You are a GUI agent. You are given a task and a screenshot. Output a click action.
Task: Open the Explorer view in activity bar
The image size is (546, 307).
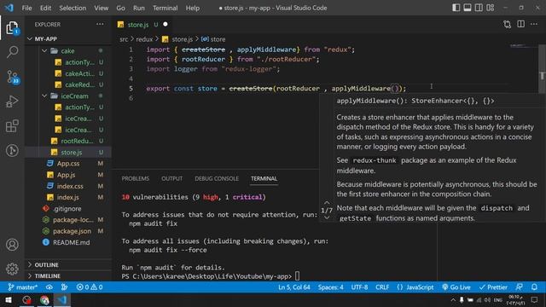(x=12, y=28)
